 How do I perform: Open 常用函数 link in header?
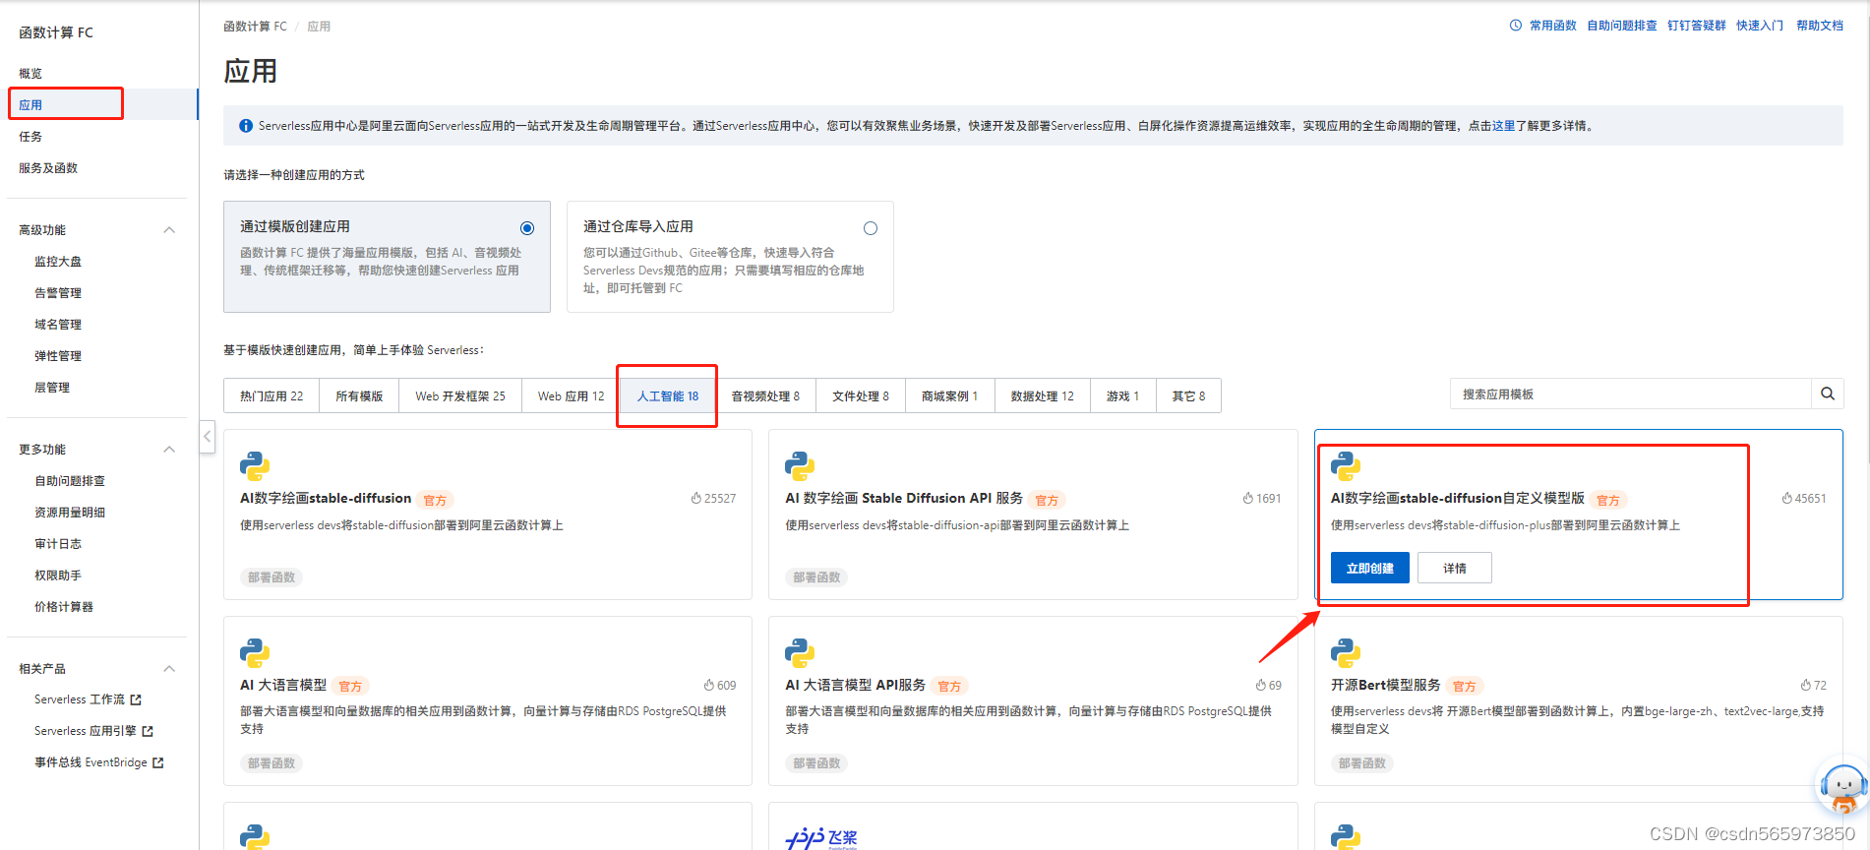(1553, 26)
